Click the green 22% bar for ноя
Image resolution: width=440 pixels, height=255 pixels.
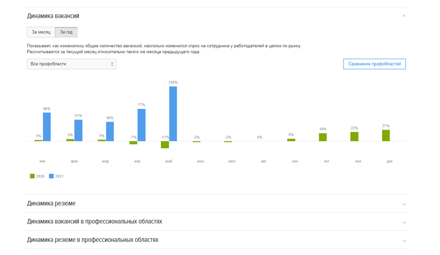354,136
